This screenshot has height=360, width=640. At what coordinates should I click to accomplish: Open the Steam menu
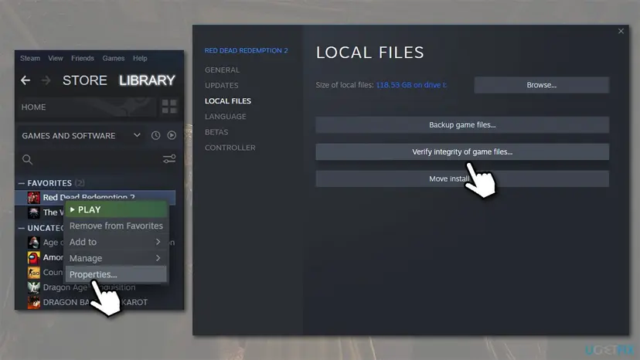(30, 59)
